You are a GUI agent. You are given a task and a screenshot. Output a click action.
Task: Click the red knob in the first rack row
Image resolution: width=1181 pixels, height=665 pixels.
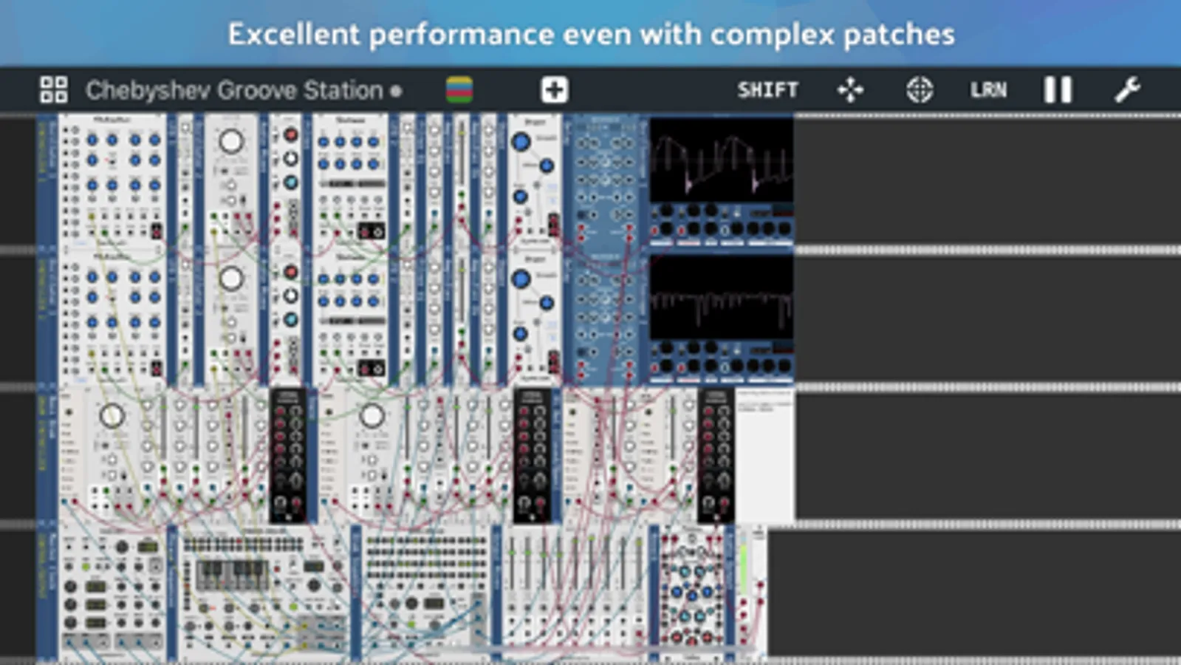click(x=291, y=135)
